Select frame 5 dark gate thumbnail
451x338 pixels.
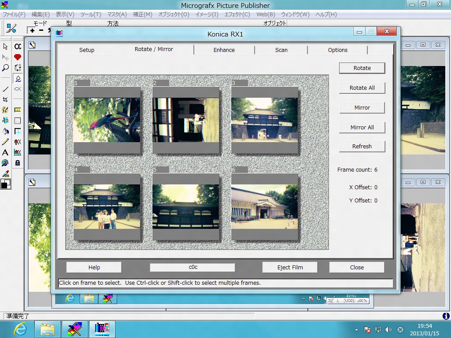click(x=185, y=207)
